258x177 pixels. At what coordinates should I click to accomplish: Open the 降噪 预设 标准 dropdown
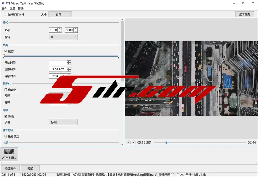[63, 122]
